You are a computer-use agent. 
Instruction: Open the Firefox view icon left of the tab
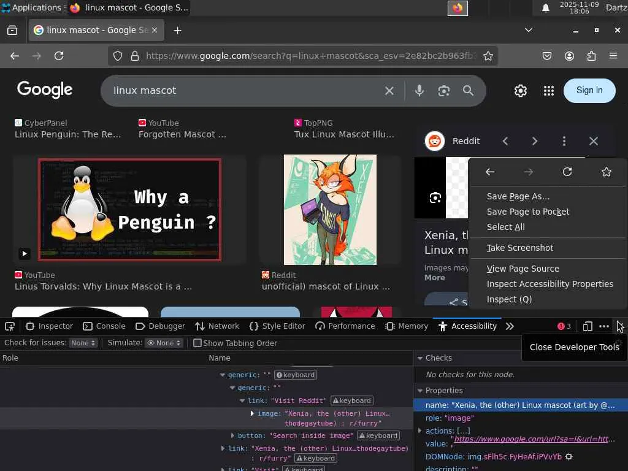pos(12,31)
